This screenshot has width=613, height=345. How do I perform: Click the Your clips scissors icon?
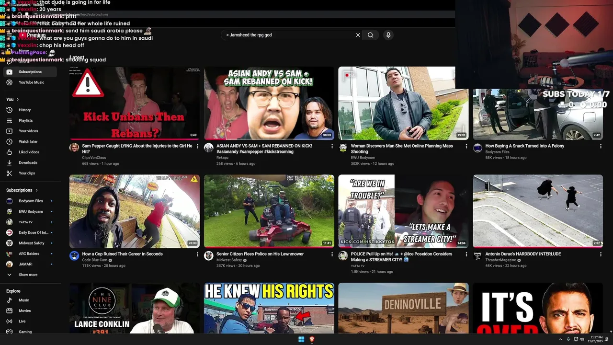click(x=9, y=173)
